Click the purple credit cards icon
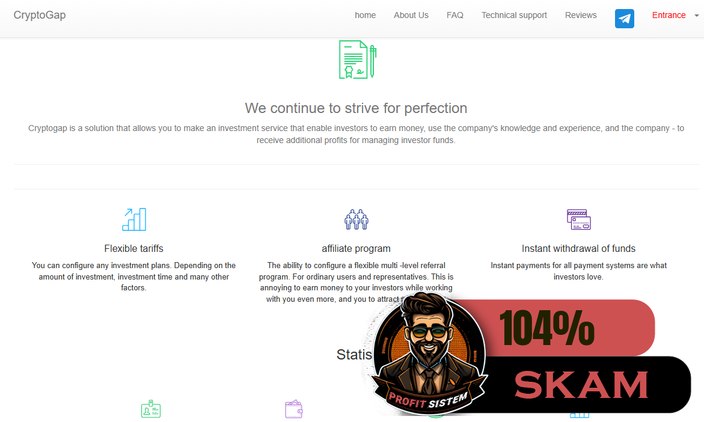The width and height of the screenshot is (704, 422). [x=578, y=219]
